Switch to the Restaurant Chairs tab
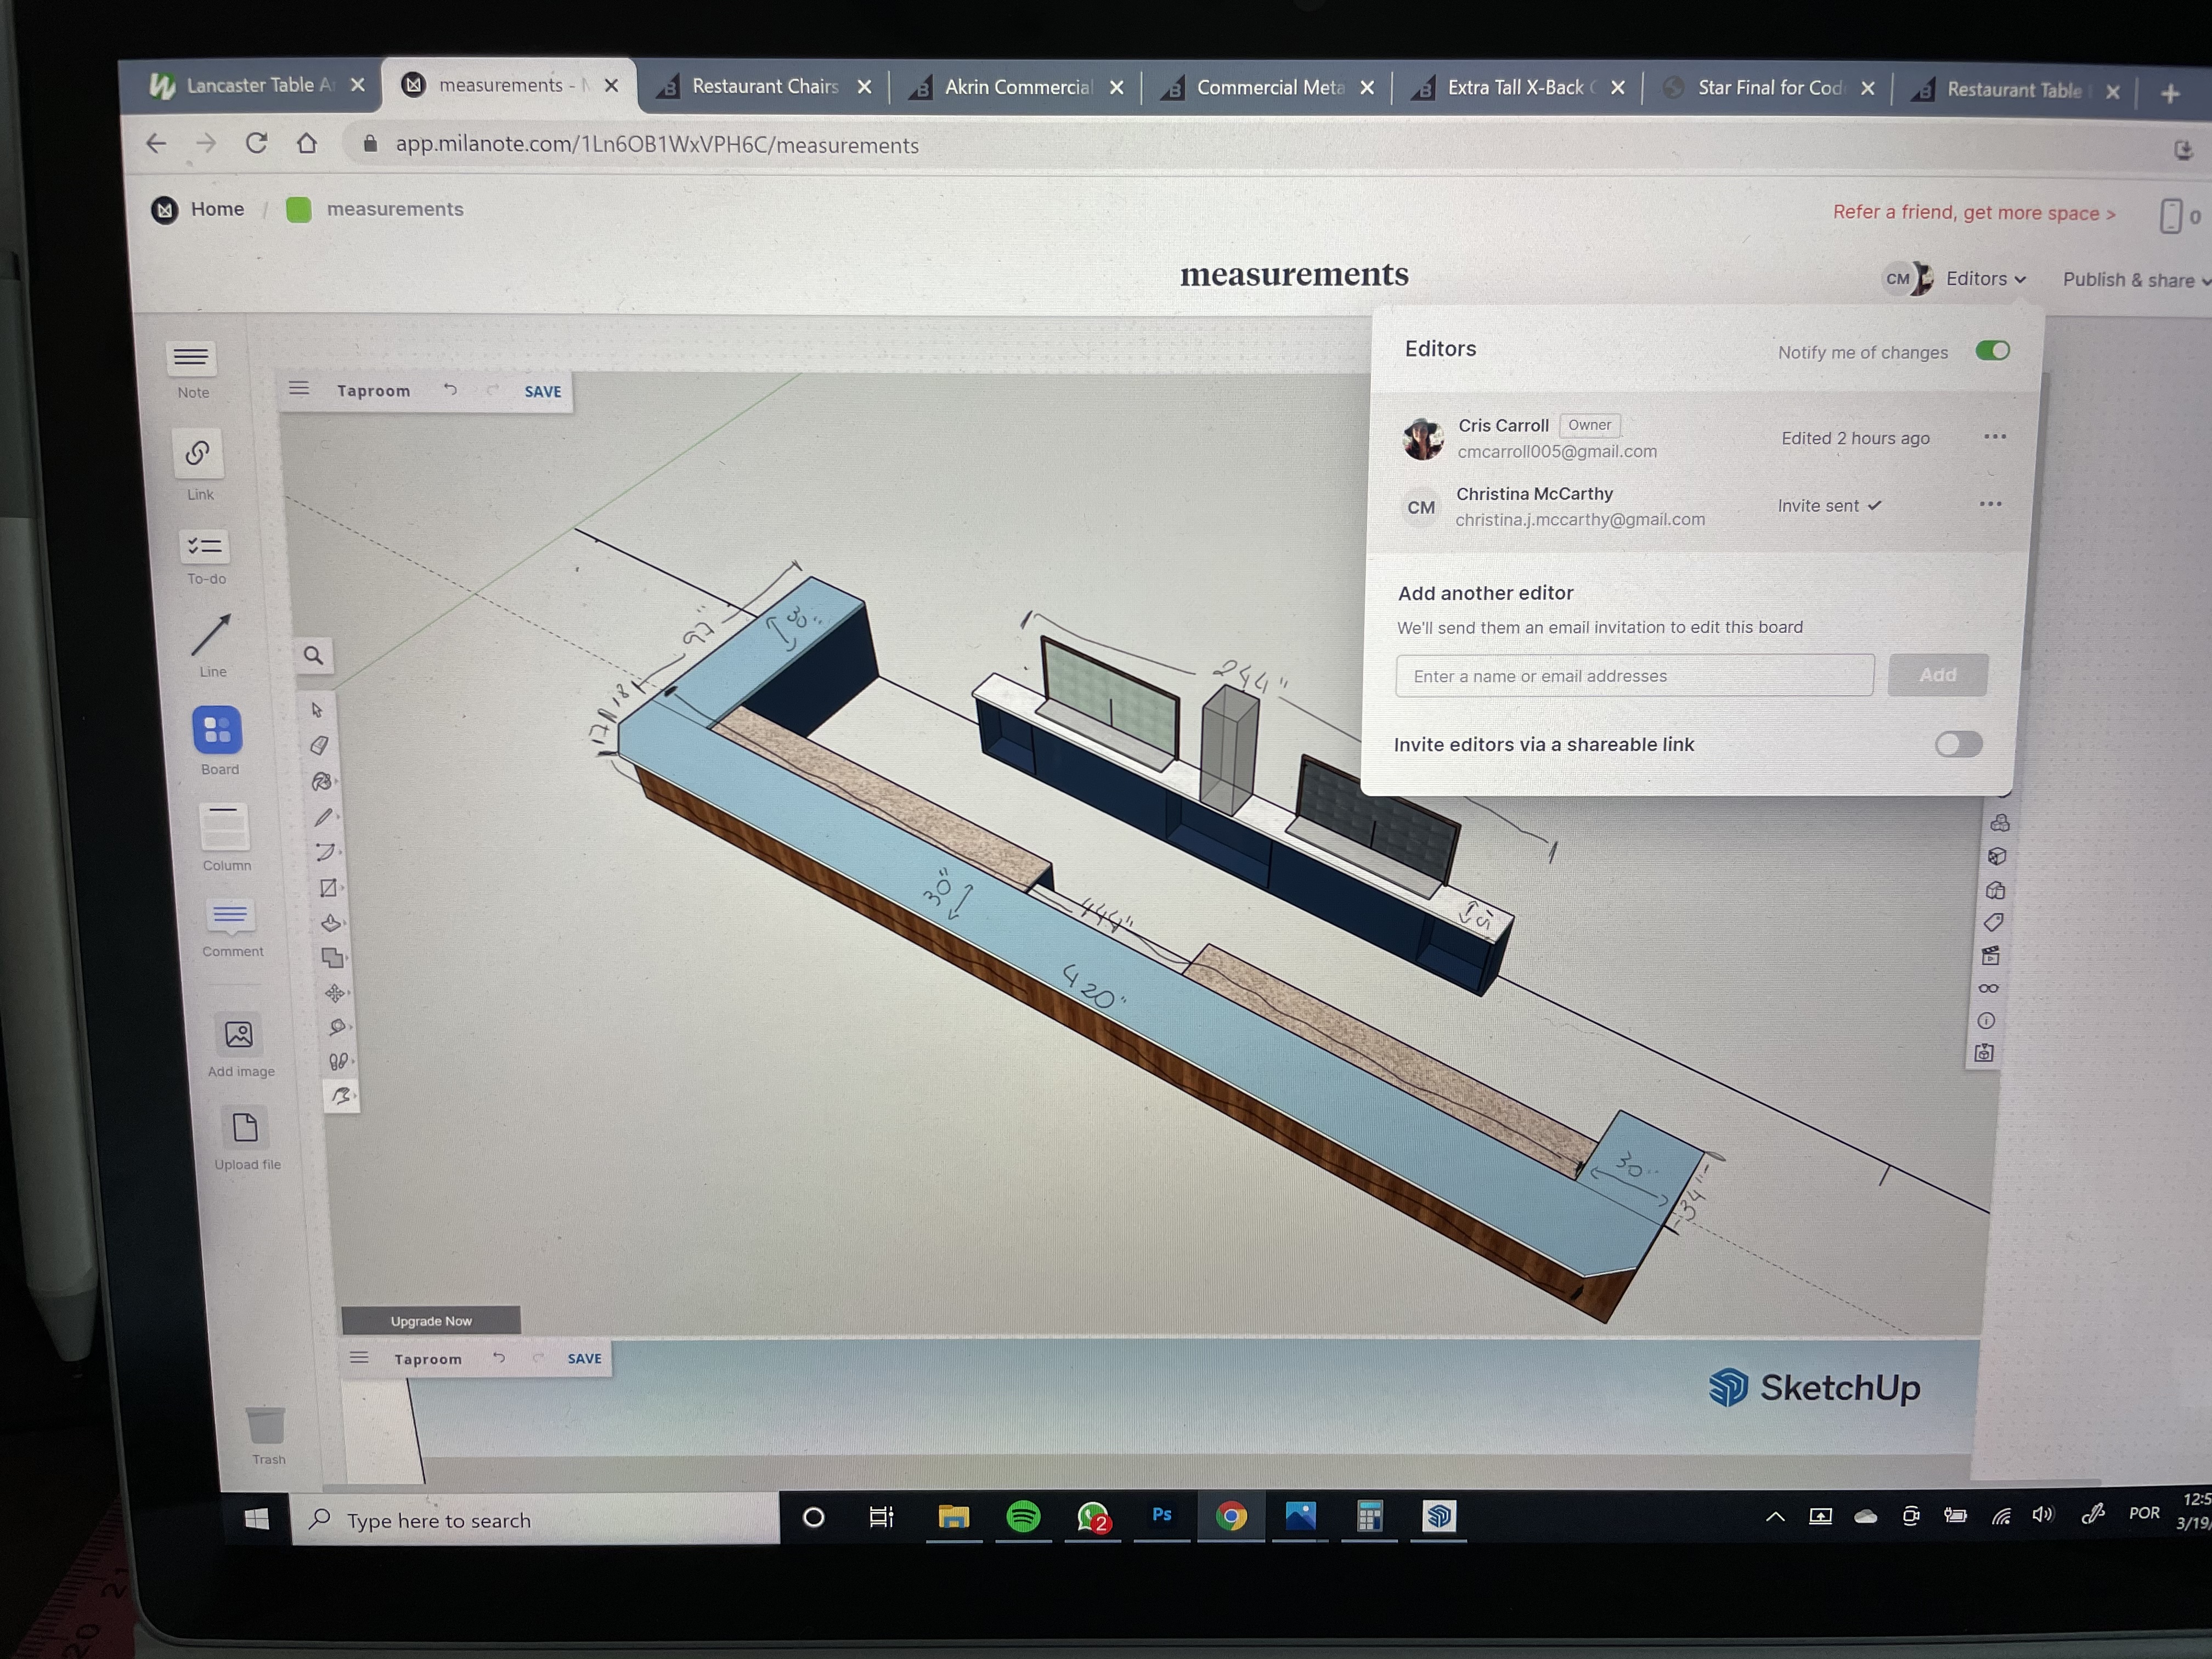 [x=764, y=87]
